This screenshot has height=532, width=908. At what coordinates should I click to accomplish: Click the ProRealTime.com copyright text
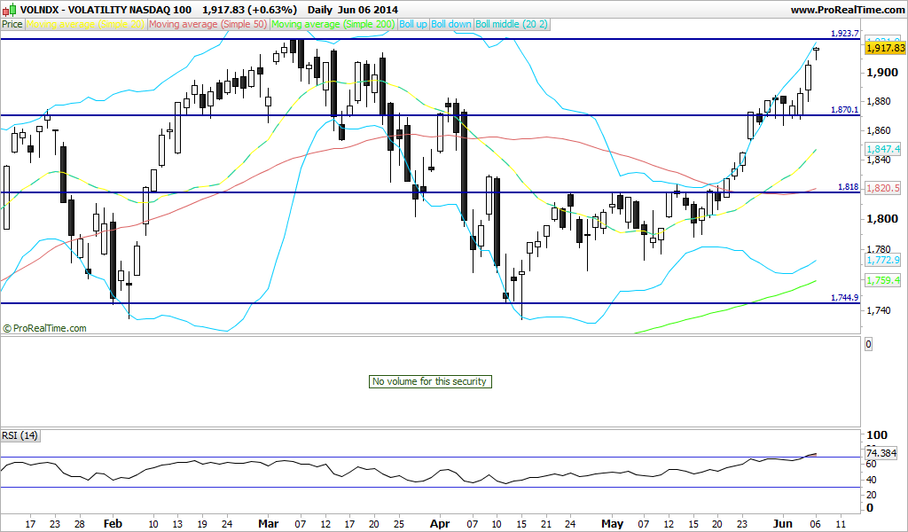(45, 328)
